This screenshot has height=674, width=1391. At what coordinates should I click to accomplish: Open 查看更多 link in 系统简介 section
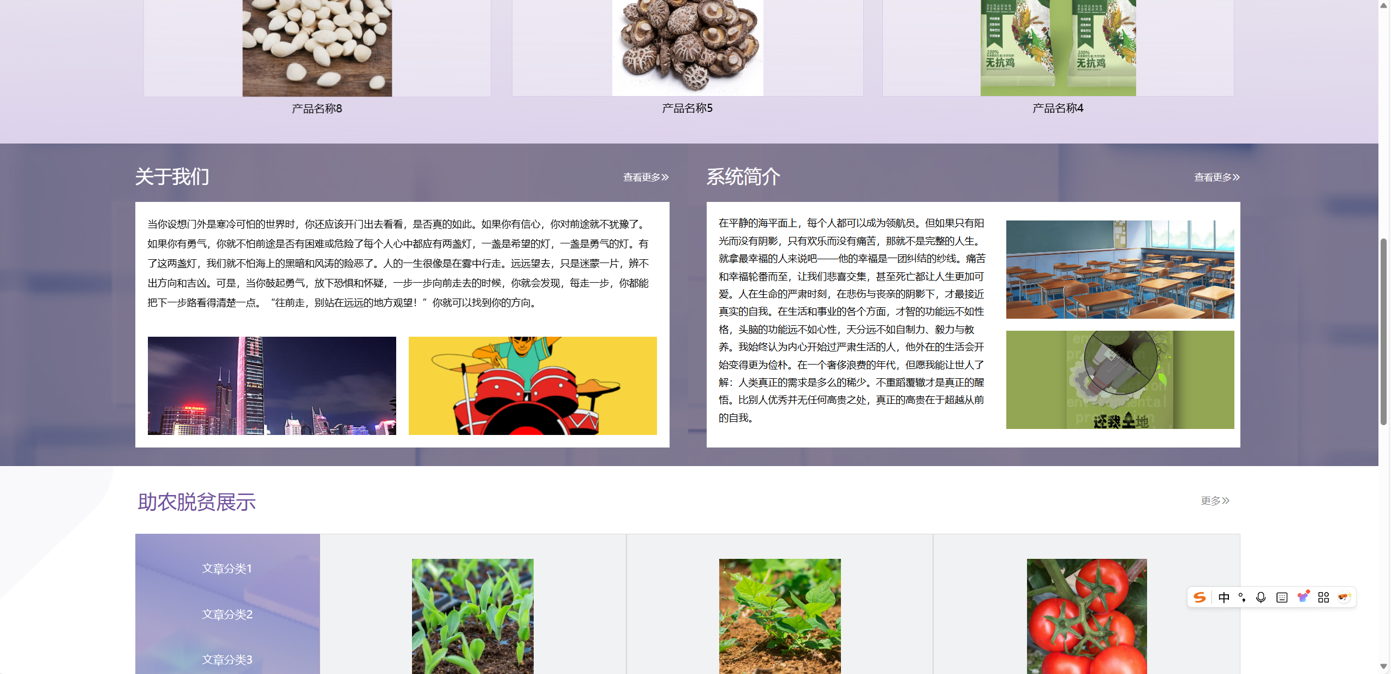click(1216, 177)
